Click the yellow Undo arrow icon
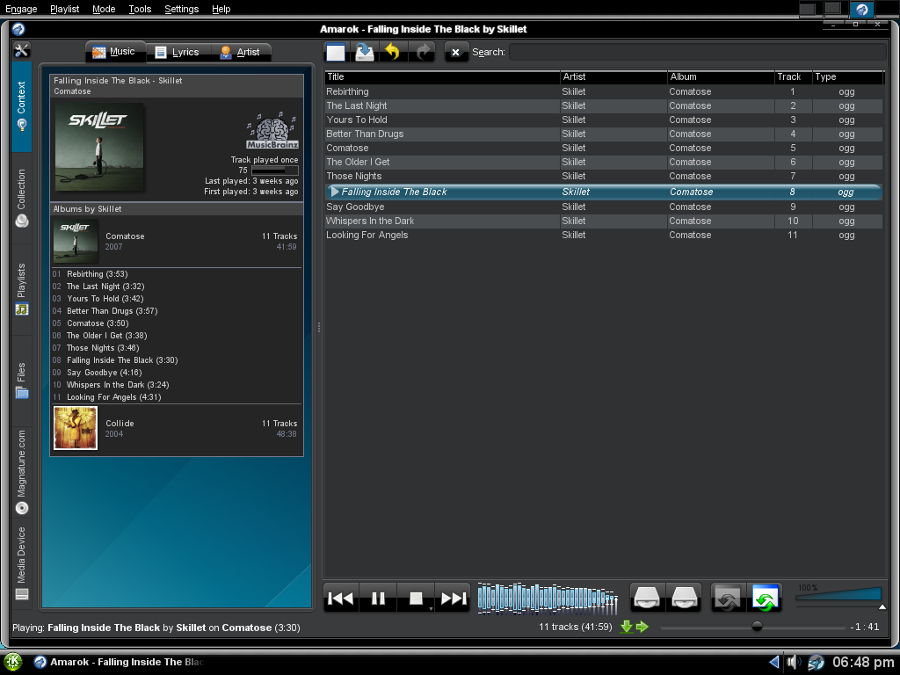This screenshot has width=900, height=675. click(x=393, y=52)
